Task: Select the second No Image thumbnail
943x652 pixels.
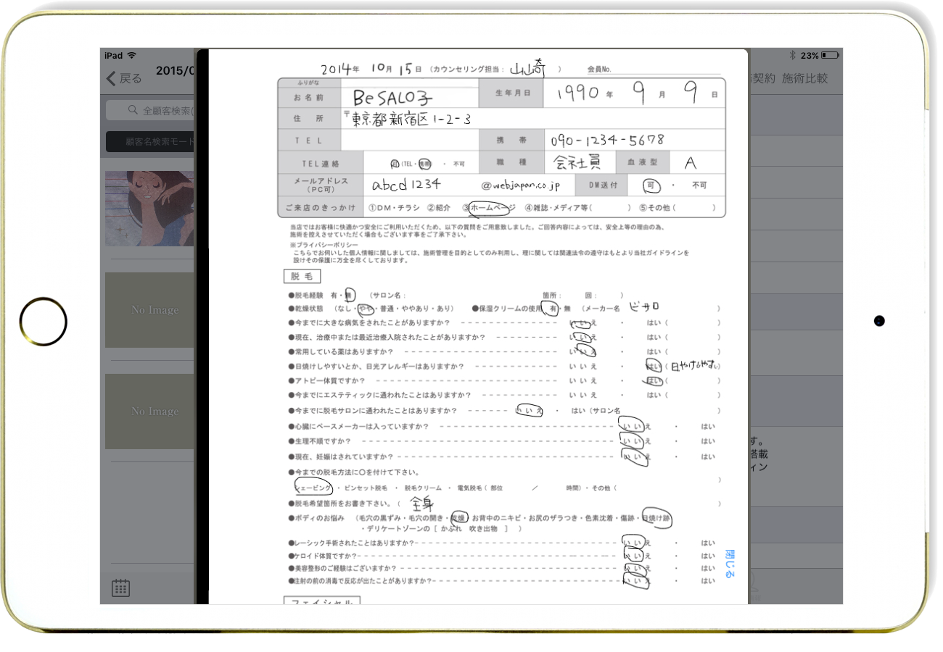Action: tap(150, 411)
